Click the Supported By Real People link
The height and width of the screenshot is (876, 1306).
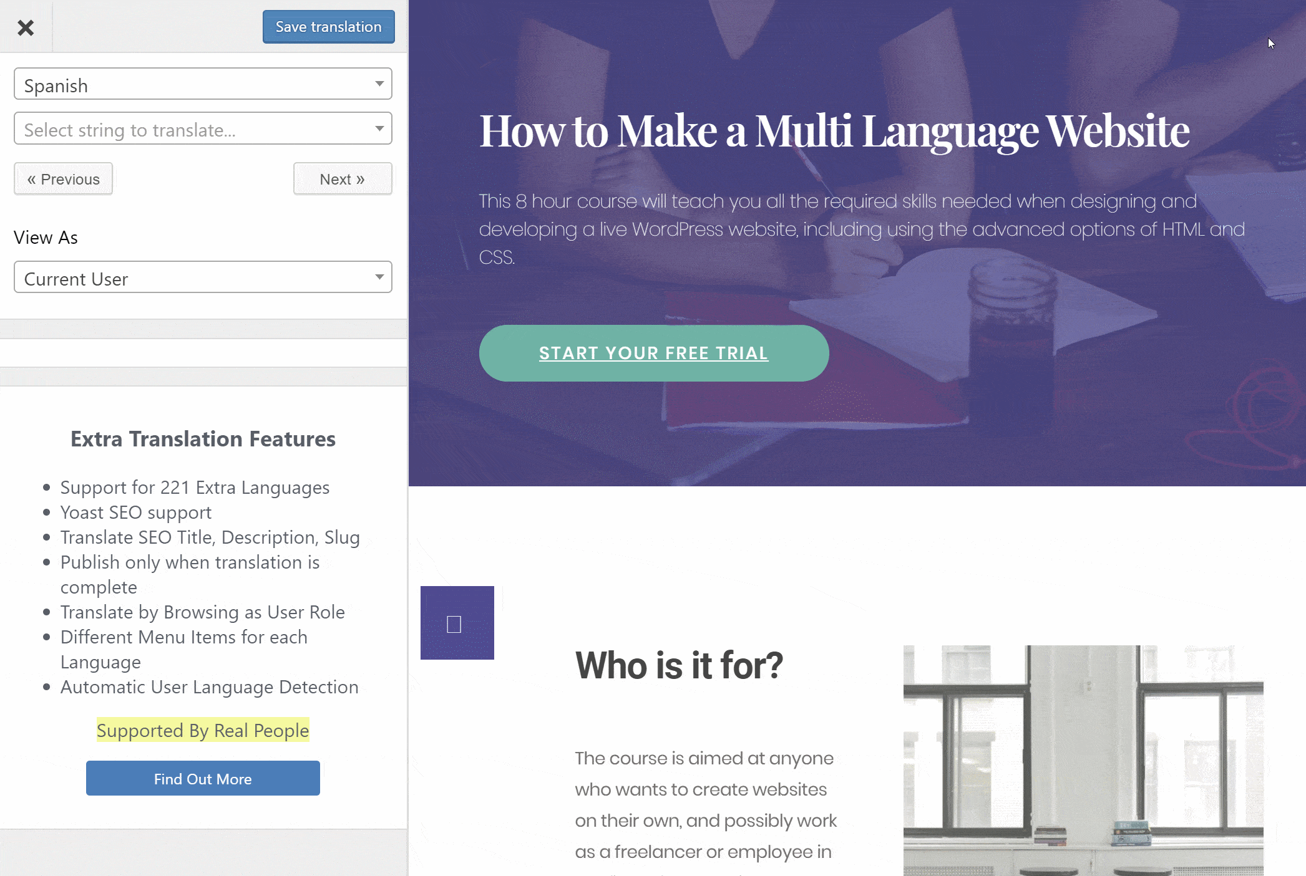point(203,729)
